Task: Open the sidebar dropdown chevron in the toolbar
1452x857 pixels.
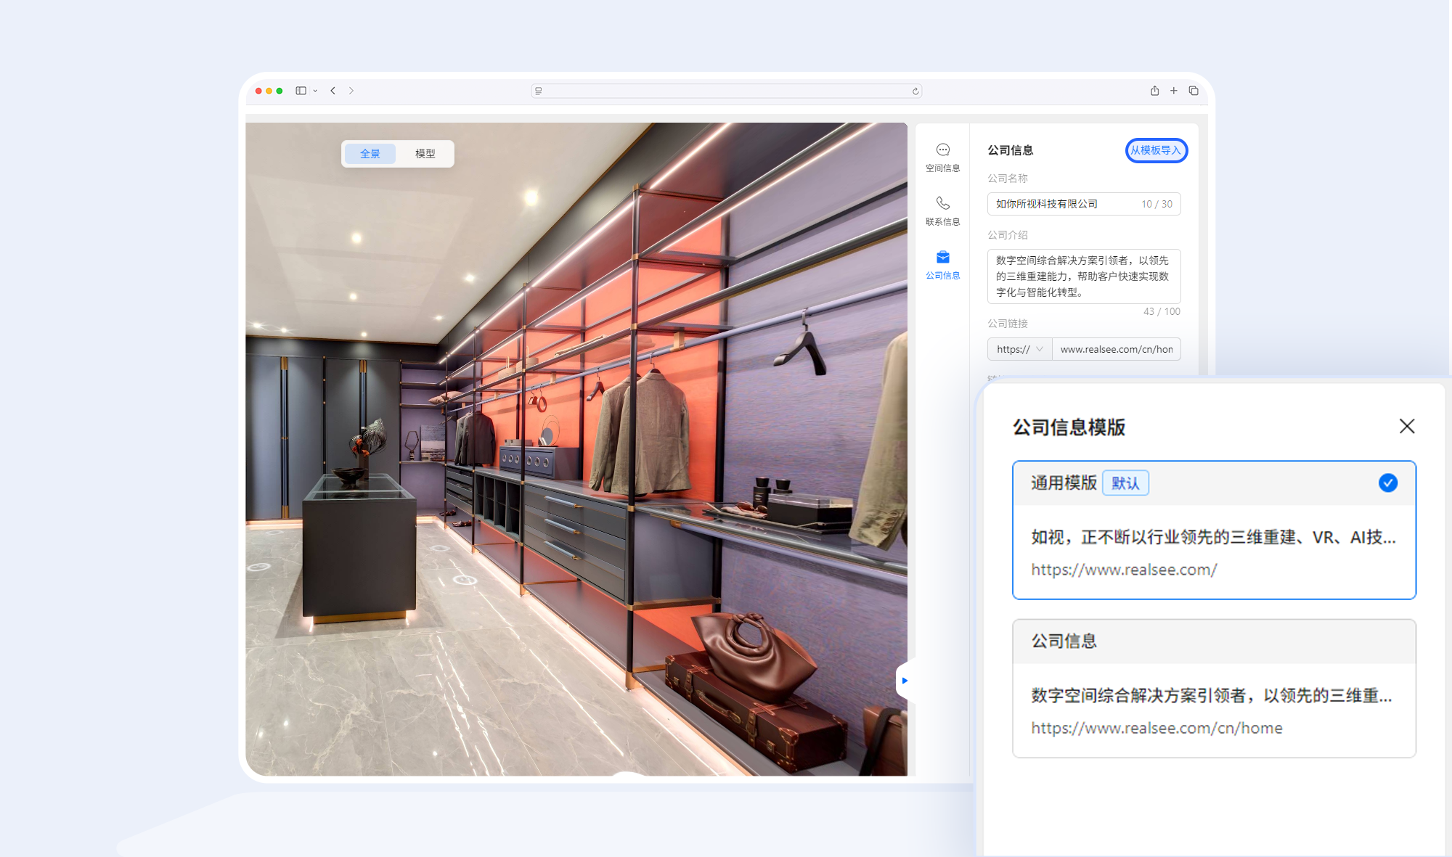Action: pyautogui.click(x=315, y=91)
